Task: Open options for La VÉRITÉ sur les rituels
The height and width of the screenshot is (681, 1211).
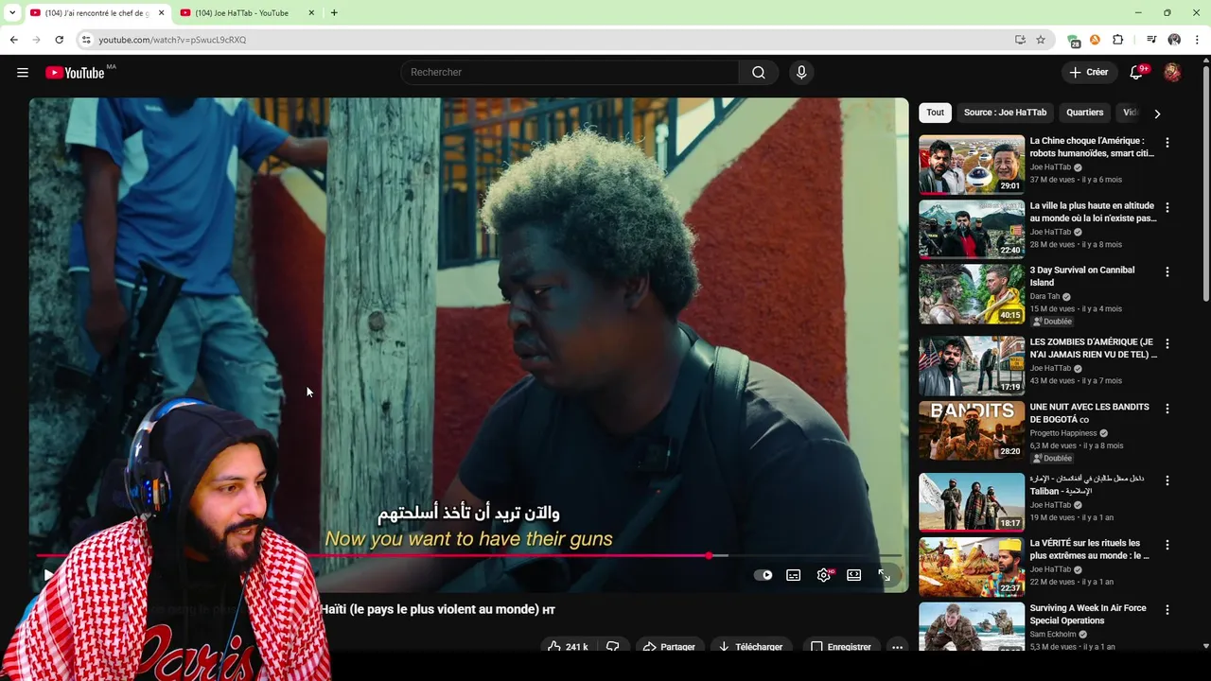Action: tap(1167, 545)
